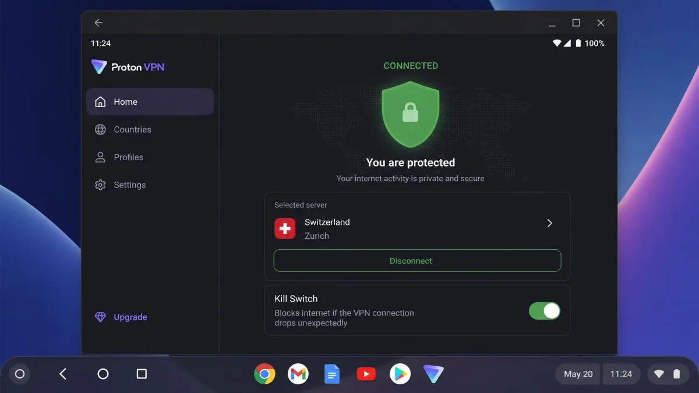Click the "Zurich" city text
The width and height of the screenshot is (699, 393).
click(x=317, y=236)
